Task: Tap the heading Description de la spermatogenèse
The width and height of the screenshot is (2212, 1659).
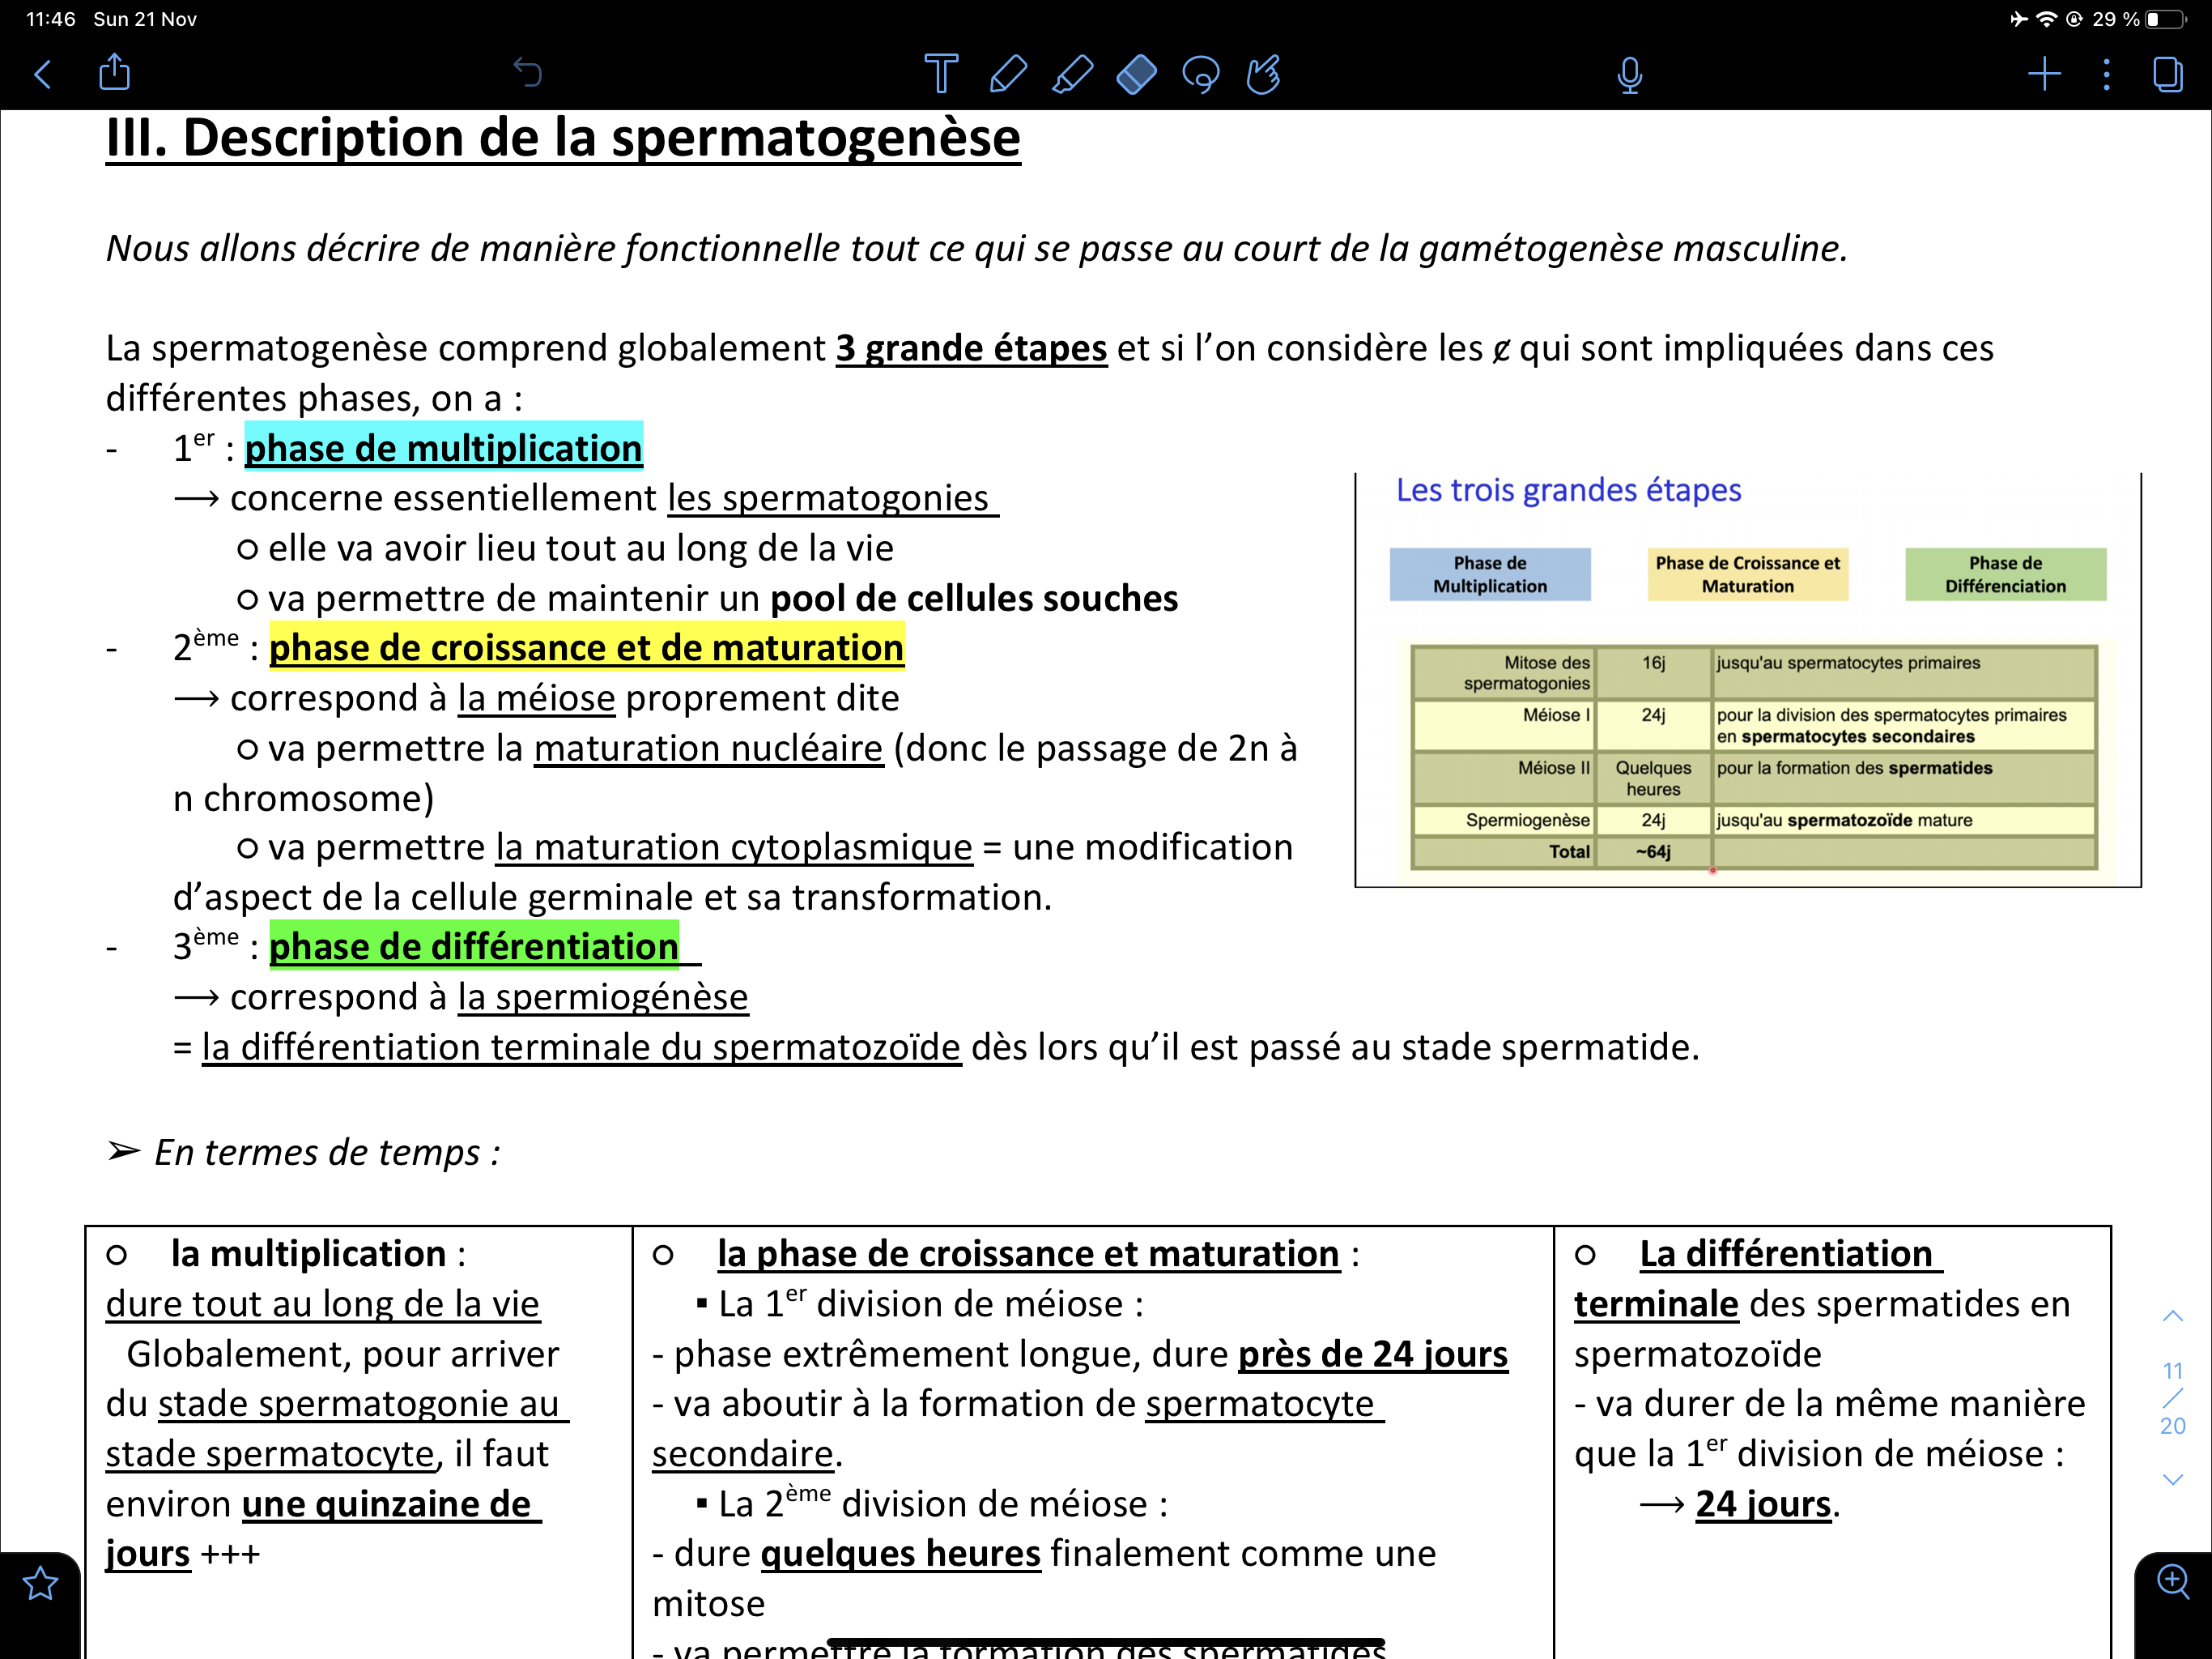Action: point(563,138)
